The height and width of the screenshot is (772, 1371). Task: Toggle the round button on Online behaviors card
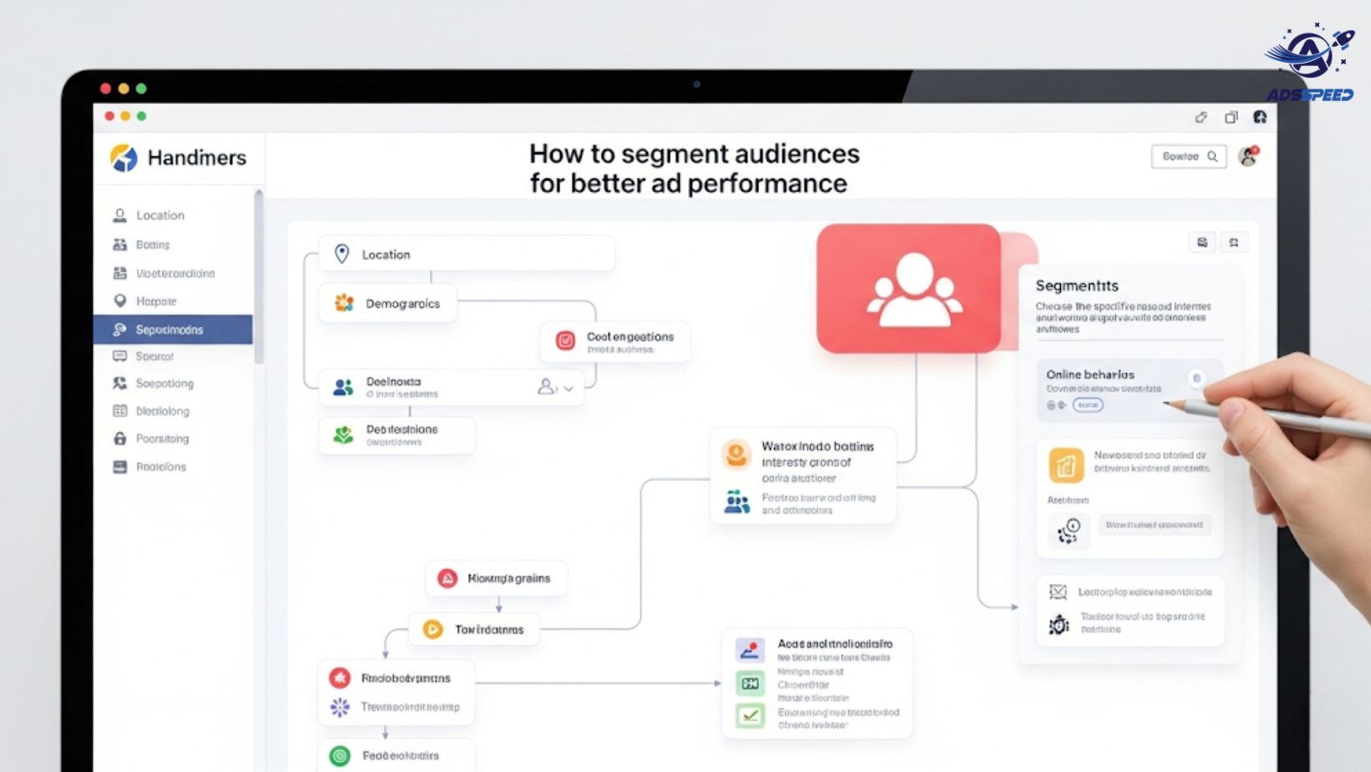point(1196,378)
